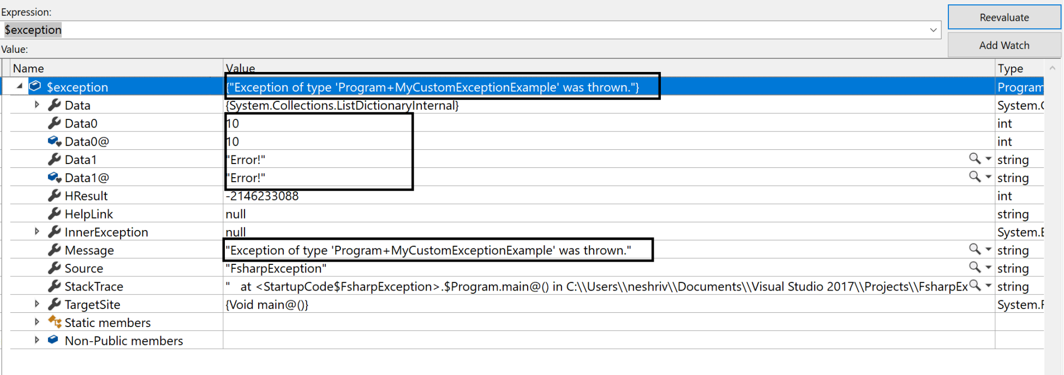Click the Non-Public members icon
This screenshot has width=1064, height=375.
click(x=53, y=340)
